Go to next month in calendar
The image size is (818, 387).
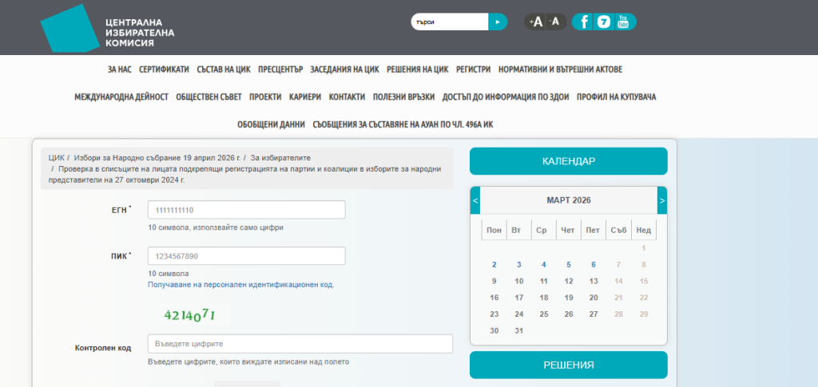(x=661, y=200)
